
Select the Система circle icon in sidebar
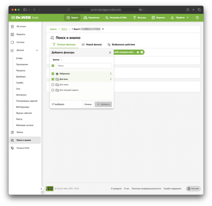click(13, 42)
